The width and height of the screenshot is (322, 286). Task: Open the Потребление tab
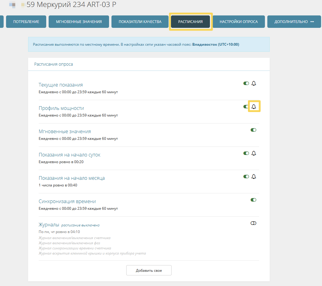point(26,21)
